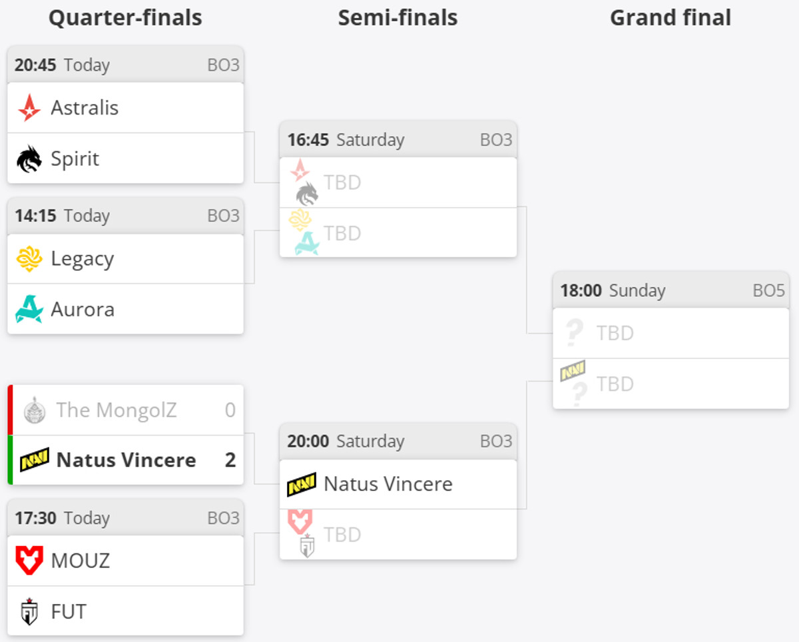Click the Legacy team logo
The width and height of the screenshot is (799, 642).
click(x=29, y=259)
